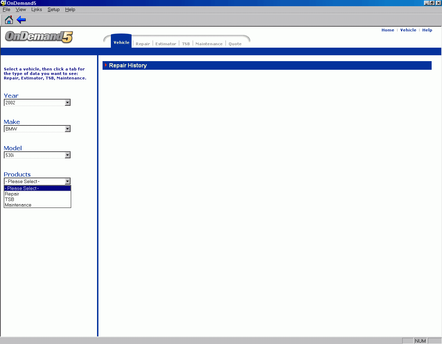Click the Home link at top right
This screenshot has width=442, height=344.
[388, 30]
